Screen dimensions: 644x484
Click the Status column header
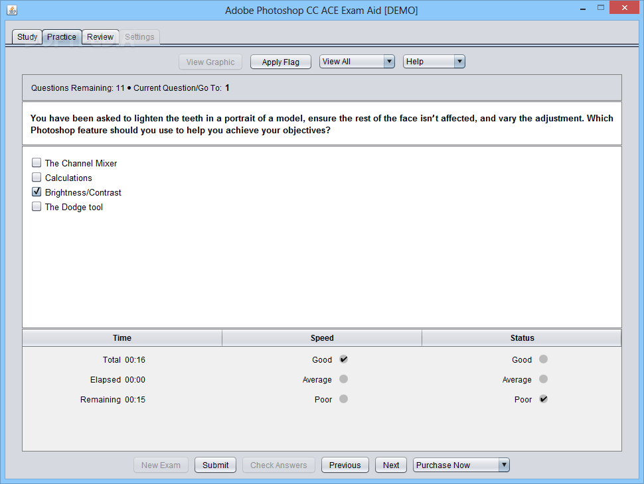(522, 338)
